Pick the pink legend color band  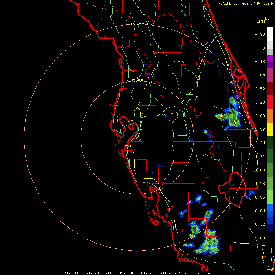(270, 75)
